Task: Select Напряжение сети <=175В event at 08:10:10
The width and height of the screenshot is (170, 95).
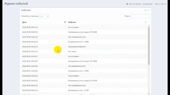Action: click(x=78, y=90)
